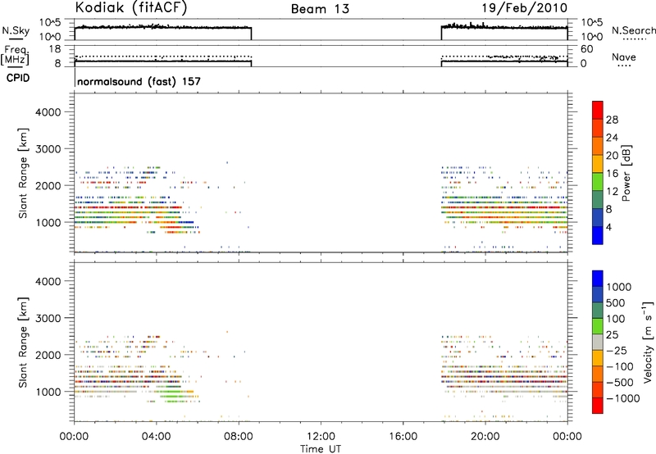The width and height of the screenshot is (656, 454).
Task: Click the "-100" label on Velocity colorbar
Action: pyautogui.click(x=620, y=366)
